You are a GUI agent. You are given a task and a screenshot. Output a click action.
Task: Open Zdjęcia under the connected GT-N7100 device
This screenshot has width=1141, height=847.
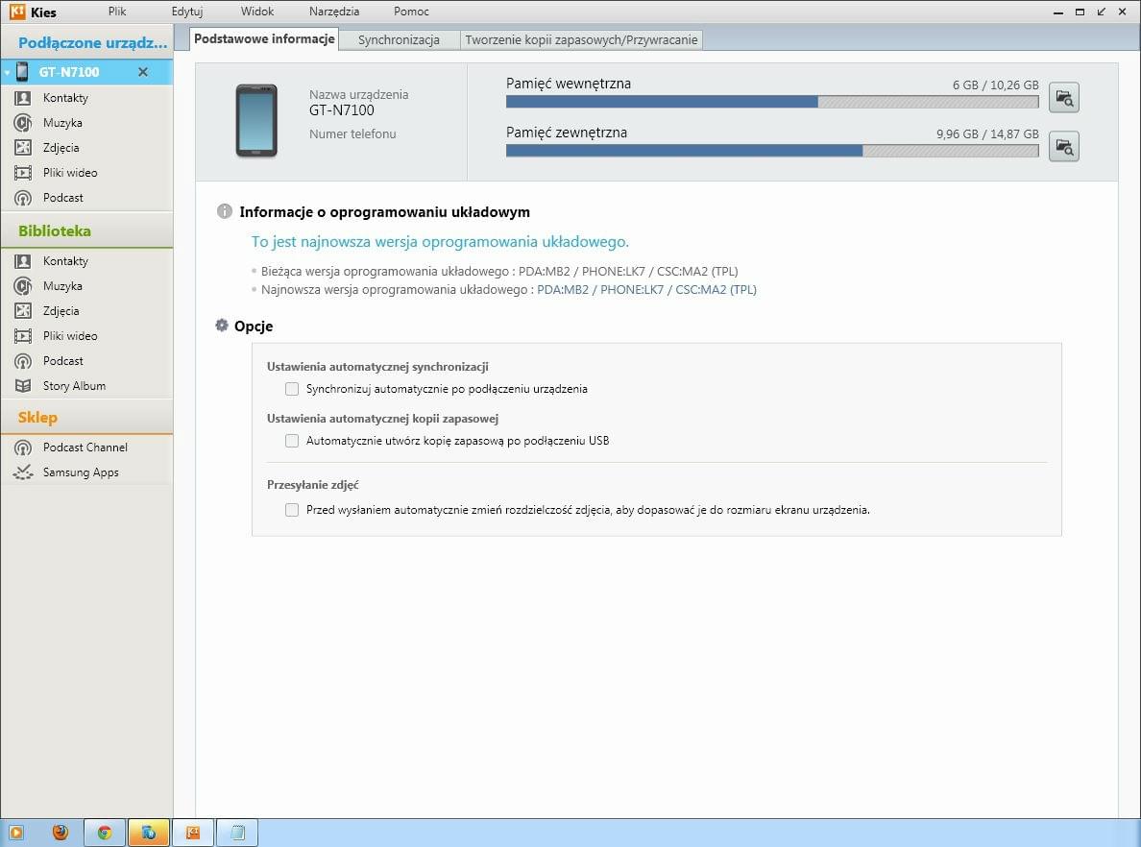pos(86,147)
